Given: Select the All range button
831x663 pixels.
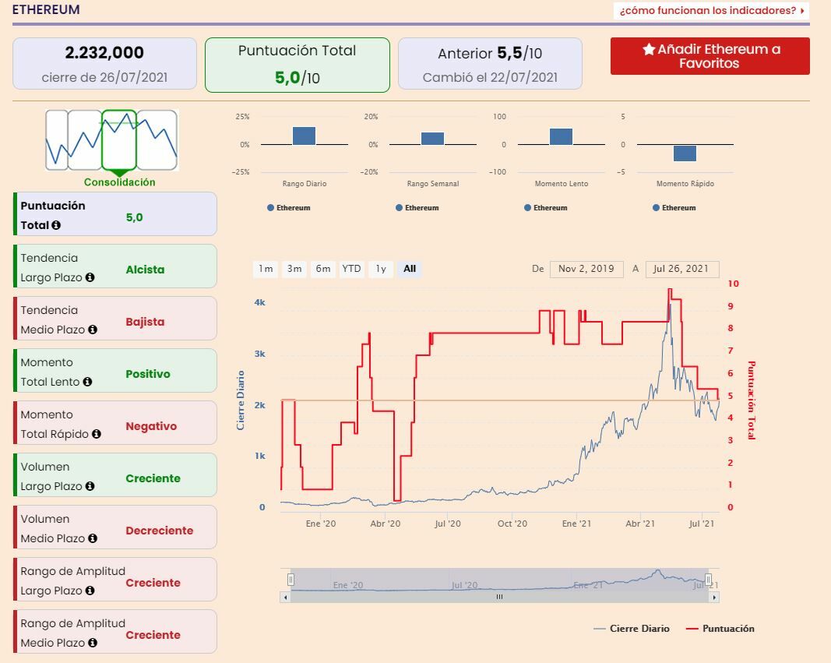Looking at the screenshot, I should [x=409, y=269].
